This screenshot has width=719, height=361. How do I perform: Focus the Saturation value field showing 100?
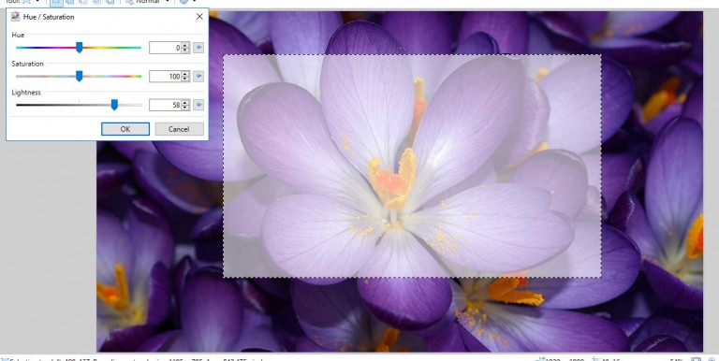(x=165, y=76)
